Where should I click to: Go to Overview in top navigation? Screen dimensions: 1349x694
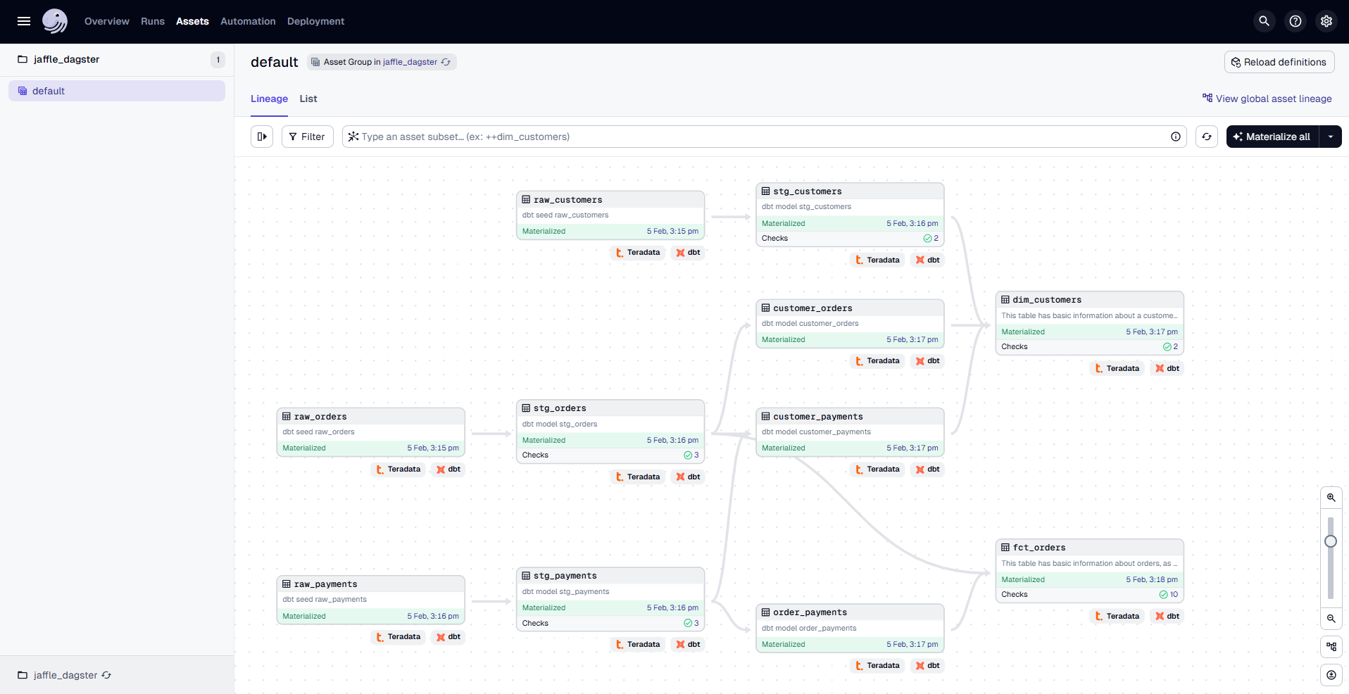[107, 21]
